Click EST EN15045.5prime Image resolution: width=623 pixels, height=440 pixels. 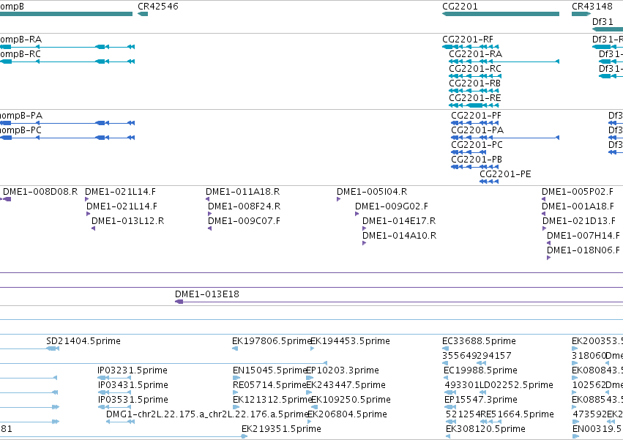click(x=269, y=371)
